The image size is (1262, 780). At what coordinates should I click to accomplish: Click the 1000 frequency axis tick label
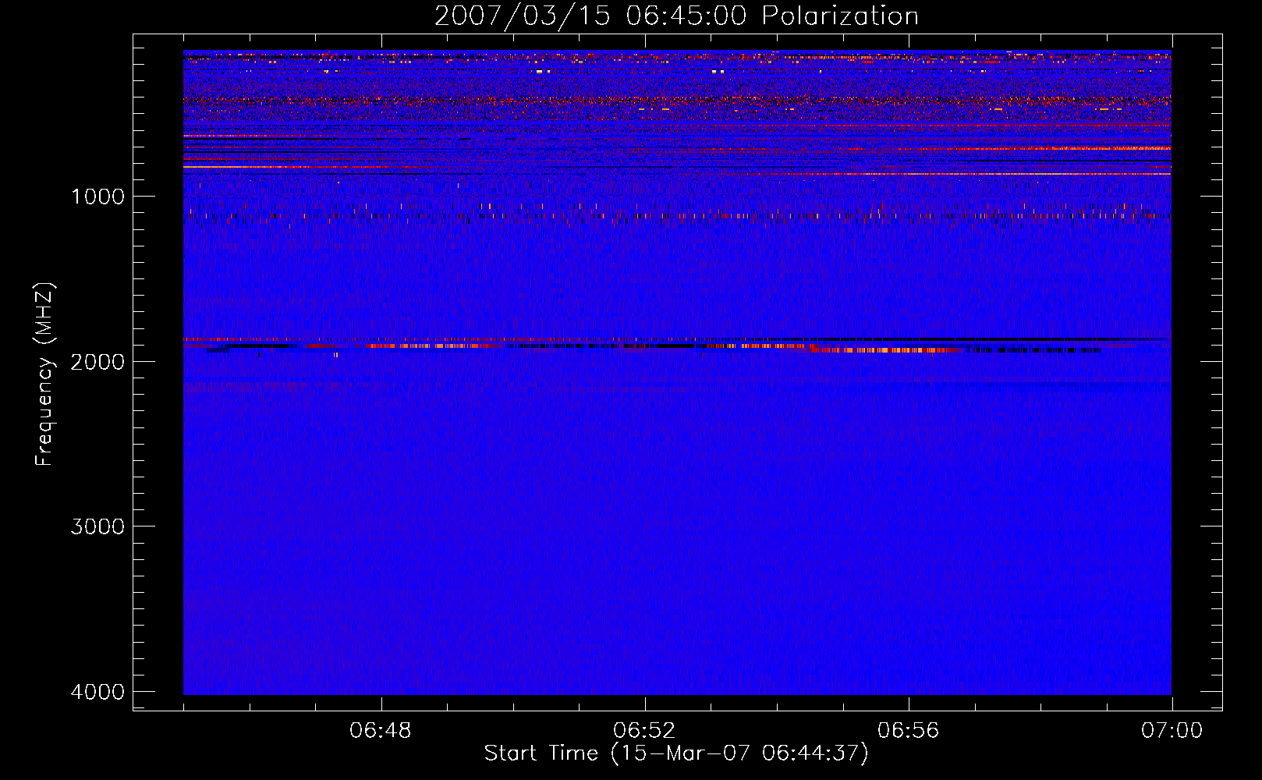click(x=97, y=197)
